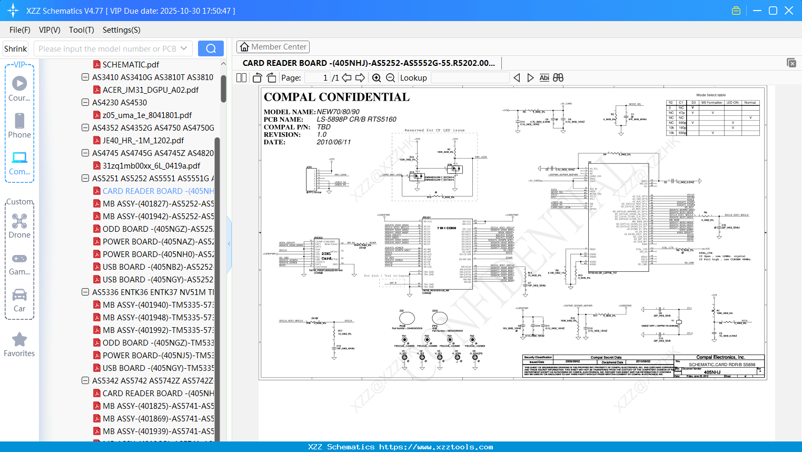This screenshot has width=802, height=452.
Task: Click the XZZ Schematics logo in title bar
Action: coord(13,11)
